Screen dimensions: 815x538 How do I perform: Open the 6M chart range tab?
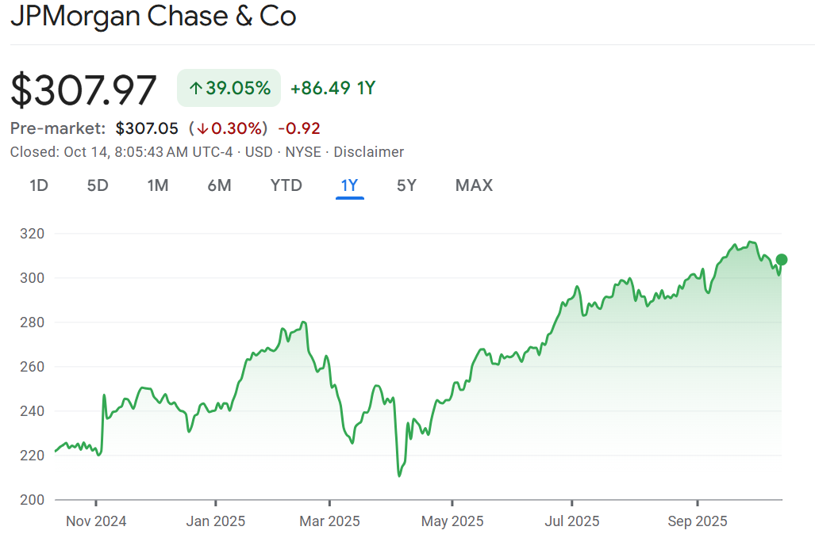[x=219, y=185]
